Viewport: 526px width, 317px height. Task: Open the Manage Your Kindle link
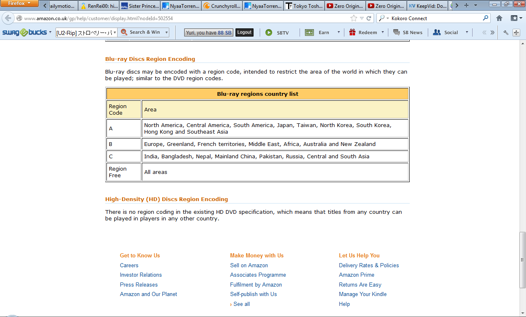pos(363,294)
